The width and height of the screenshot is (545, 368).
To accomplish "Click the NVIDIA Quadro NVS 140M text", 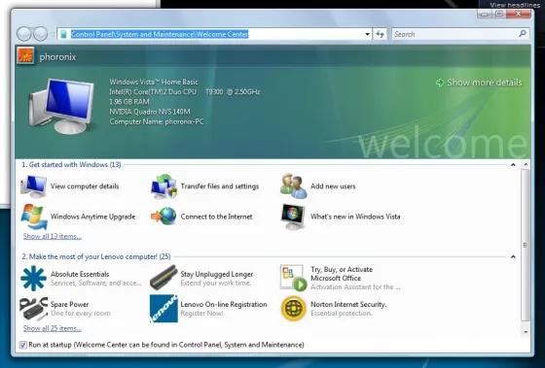I will [150, 112].
